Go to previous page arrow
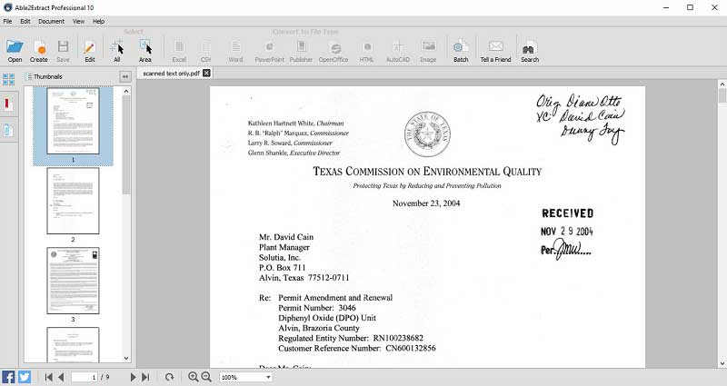The width and height of the screenshot is (727, 386). pos(61,377)
